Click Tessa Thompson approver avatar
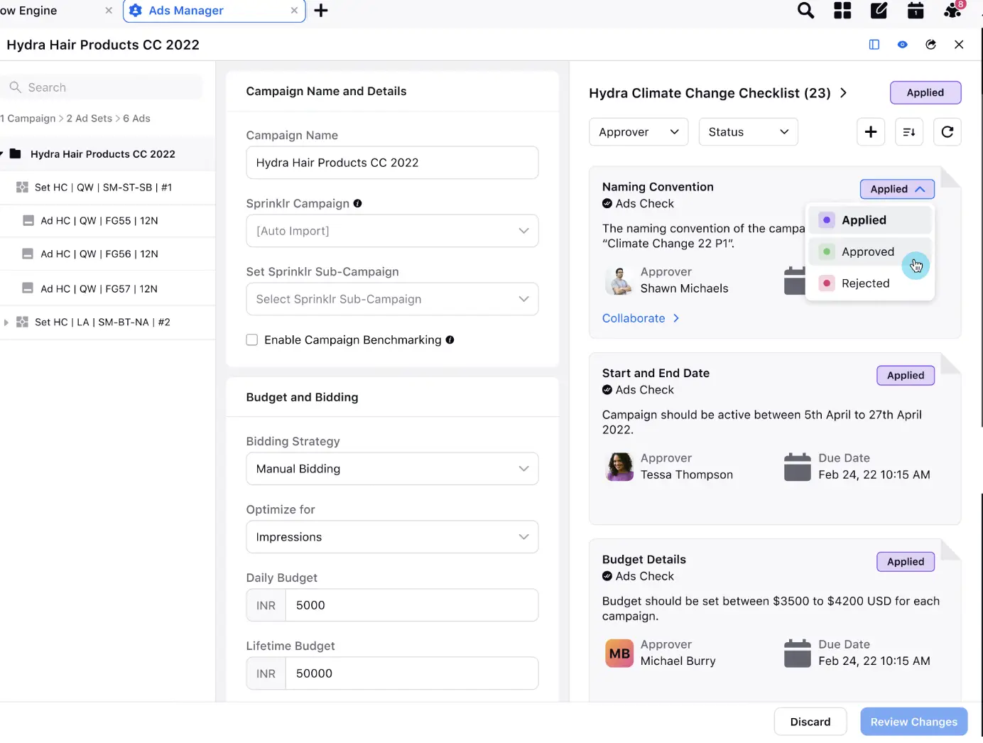This screenshot has height=743, width=983. [x=619, y=467]
